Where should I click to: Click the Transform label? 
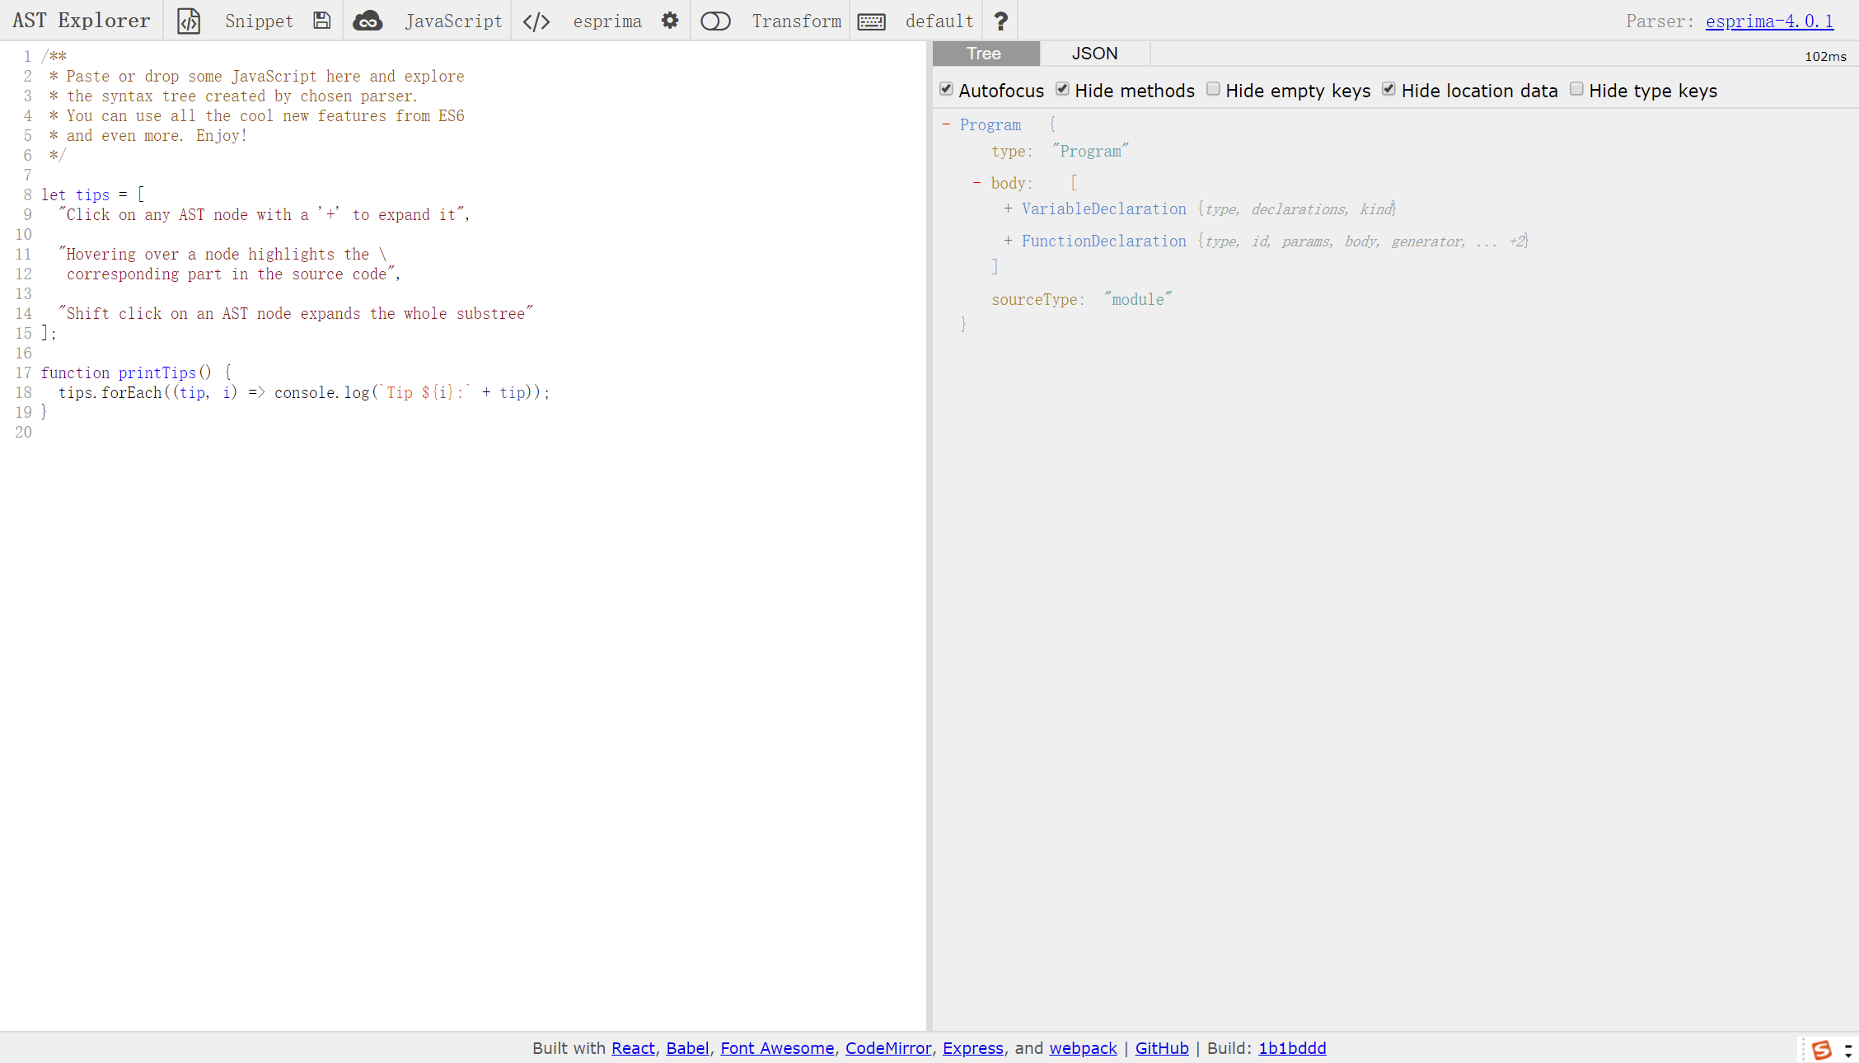(796, 21)
